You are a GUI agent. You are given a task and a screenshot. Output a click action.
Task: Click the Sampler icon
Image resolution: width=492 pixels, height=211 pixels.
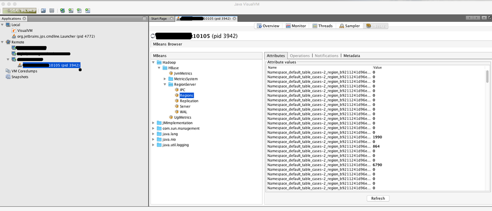[x=342, y=26]
